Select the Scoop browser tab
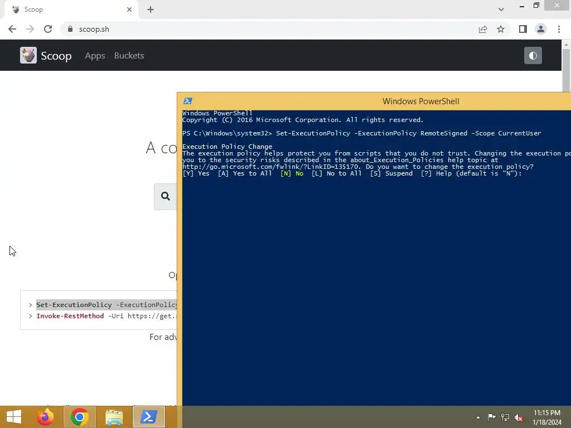Image resolution: width=571 pixels, height=428 pixels. 71,9
